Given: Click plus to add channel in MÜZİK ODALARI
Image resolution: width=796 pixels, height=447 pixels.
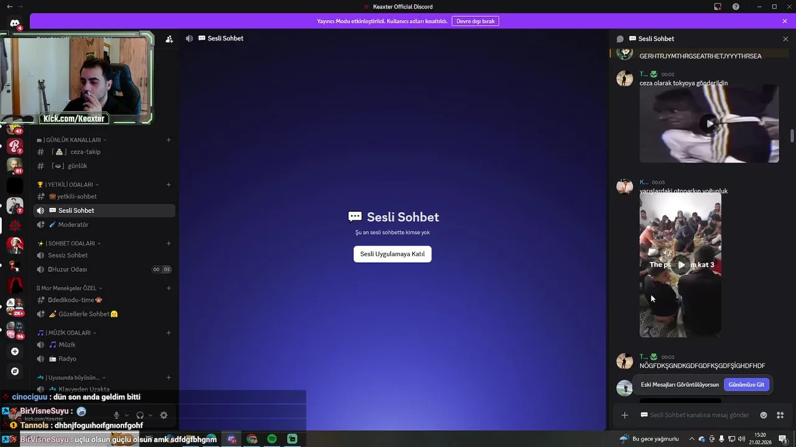Looking at the screenshot, I should 169,333.
